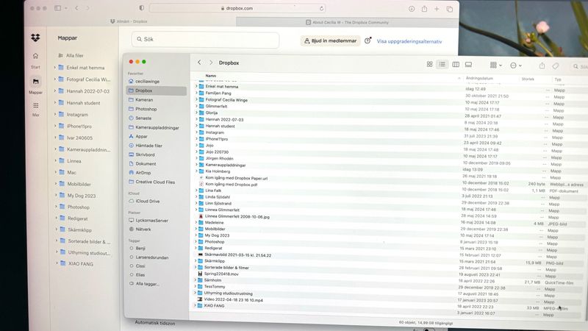Click the Bjud in medlemmar button
The image size is (588, 331).
tap(330, 40)
